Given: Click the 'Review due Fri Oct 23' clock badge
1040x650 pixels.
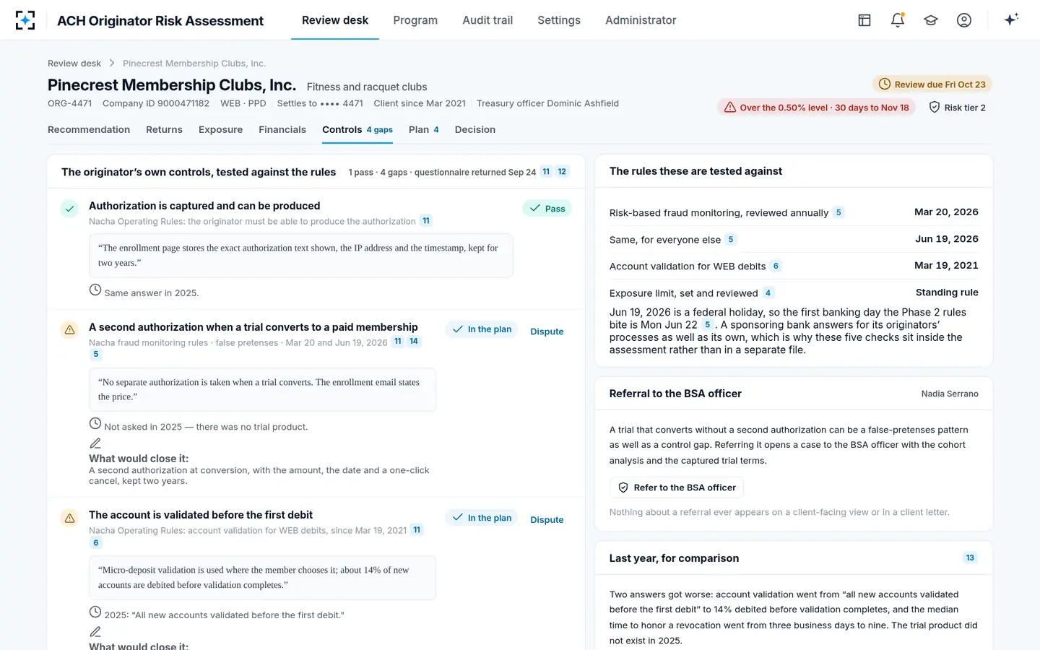Looking at the screenshot, I should [x=932, y=84].
